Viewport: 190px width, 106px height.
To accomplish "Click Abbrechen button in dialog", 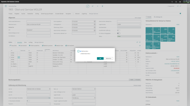I will [x=108, y=58].
